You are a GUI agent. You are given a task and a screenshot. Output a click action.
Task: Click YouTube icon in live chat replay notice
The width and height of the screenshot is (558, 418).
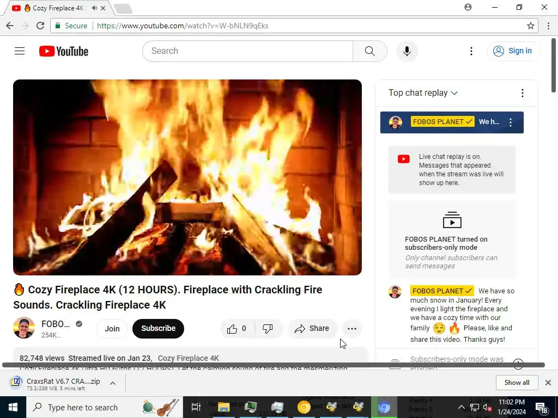[x=404, y=159]
